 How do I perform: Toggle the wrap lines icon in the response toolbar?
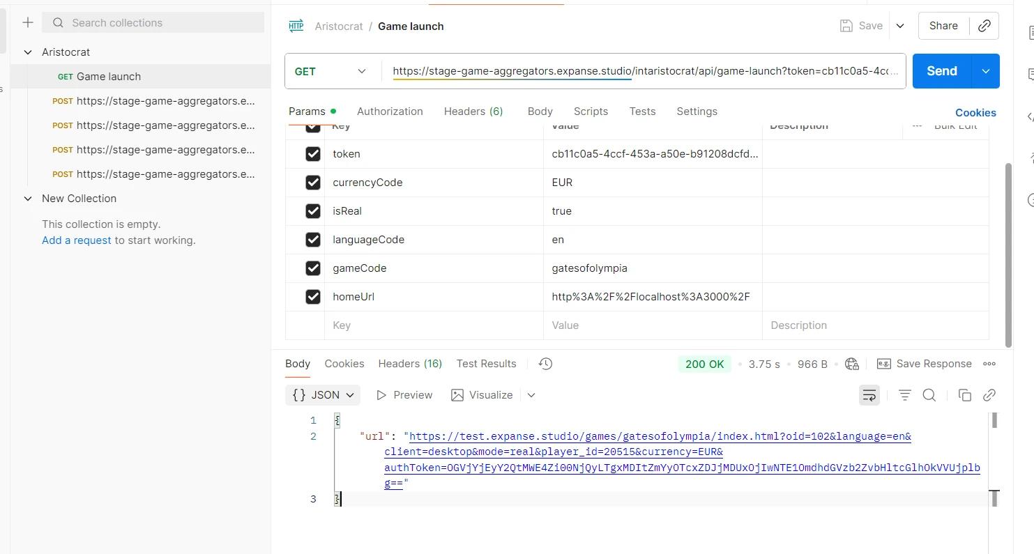pyautogui.click(x=869, y=395)
